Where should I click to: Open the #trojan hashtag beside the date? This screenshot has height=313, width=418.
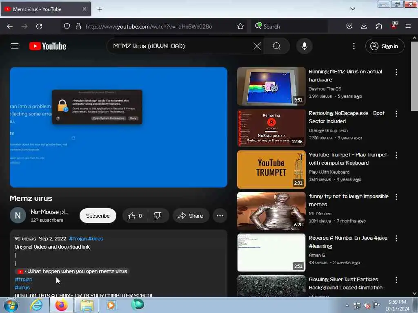(78, 239)
